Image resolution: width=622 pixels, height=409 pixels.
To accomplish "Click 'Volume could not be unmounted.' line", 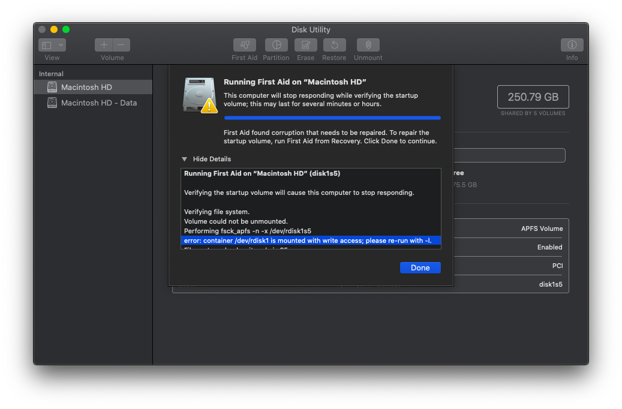I will pyautogui.click(x=236, y=221).
